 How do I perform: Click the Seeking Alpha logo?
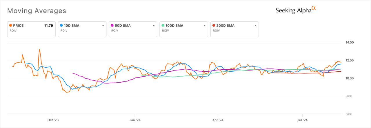coord(296,10)
